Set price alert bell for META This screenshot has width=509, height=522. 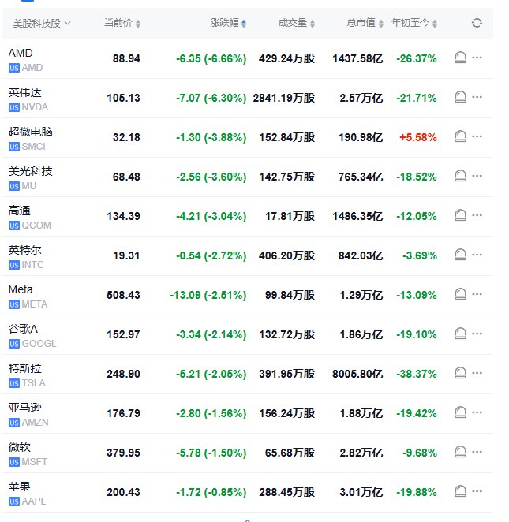pos(460,294)
